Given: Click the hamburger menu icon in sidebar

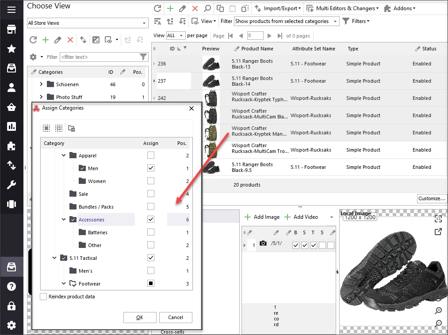Looking at the screenshot, I should click(x=11, y=10).
